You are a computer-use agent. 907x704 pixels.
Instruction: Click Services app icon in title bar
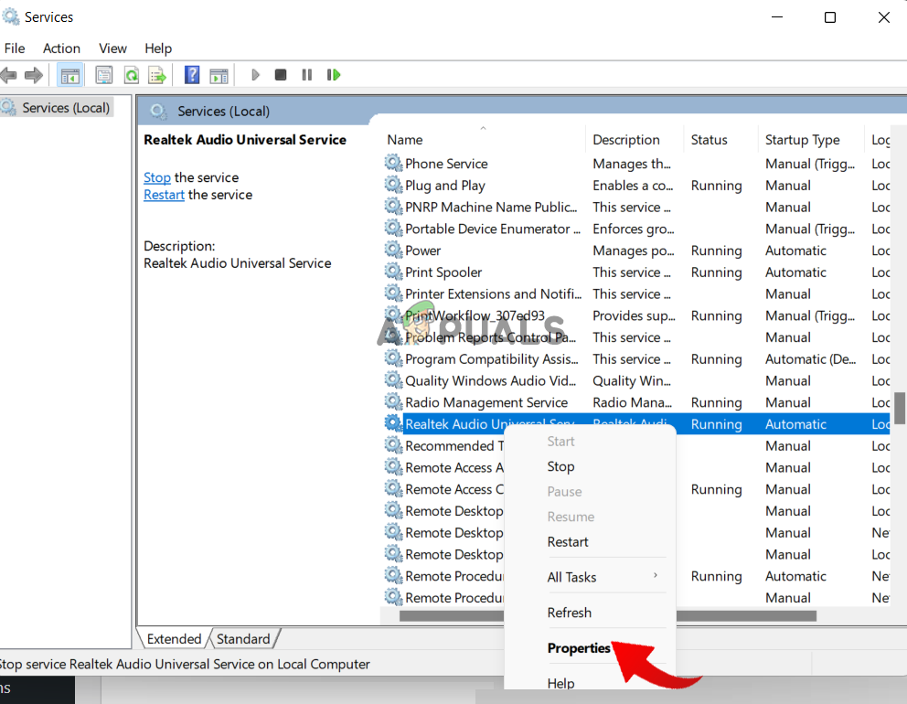(10, 16)
